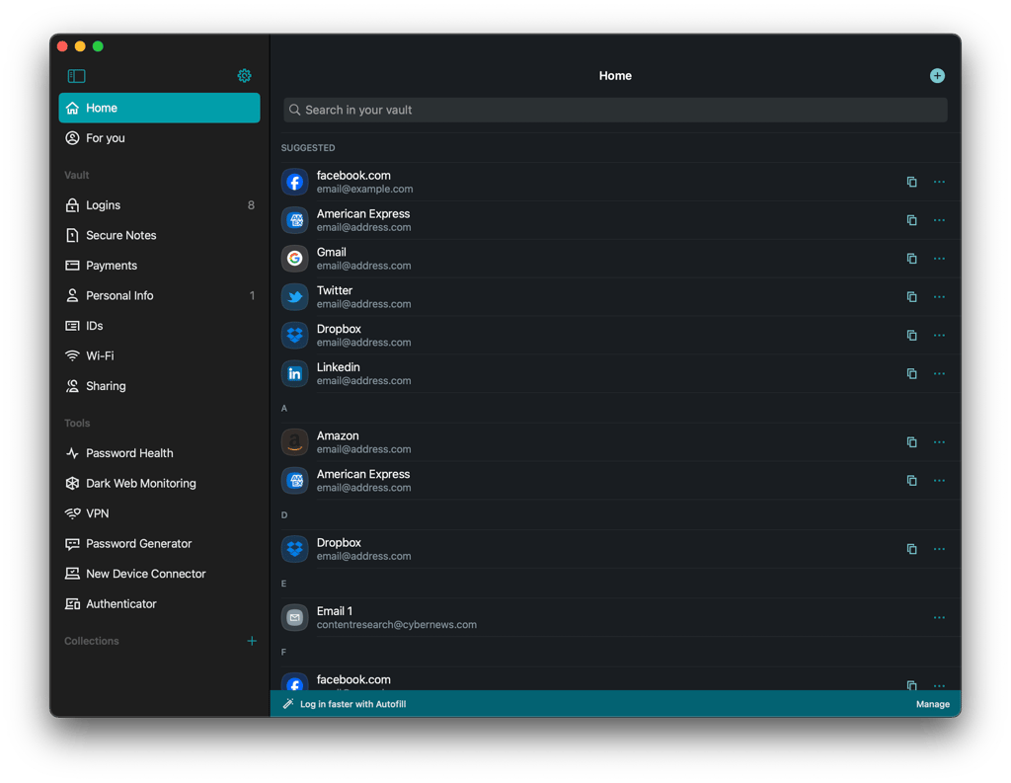Select Home in the sidebar
This screenshot has width=1011, height=783.
point(159,108)
